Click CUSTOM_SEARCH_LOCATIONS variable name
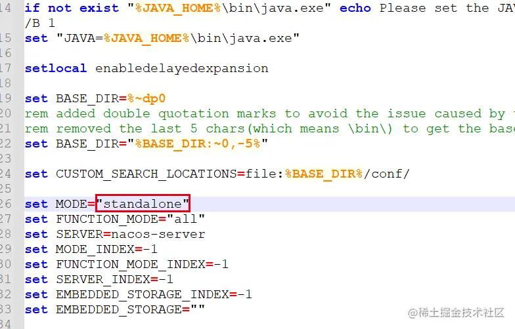The image size is (515, 329). tap(146, 174)
